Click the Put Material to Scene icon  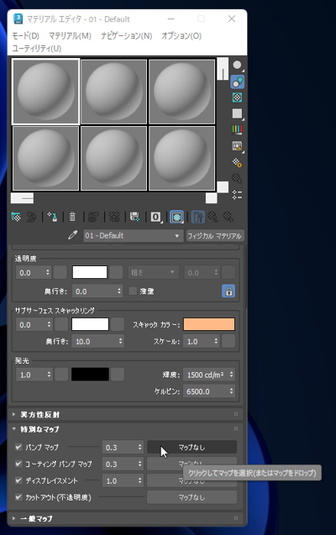coord(32,217)
